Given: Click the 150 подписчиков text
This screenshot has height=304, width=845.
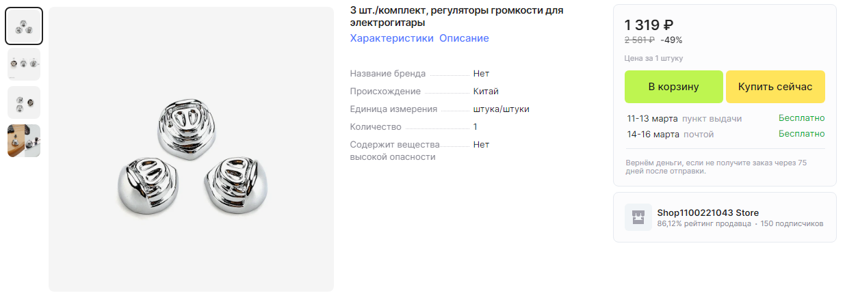Looking at the screenshot, I should pyautogui.click(x=792, y=223).
